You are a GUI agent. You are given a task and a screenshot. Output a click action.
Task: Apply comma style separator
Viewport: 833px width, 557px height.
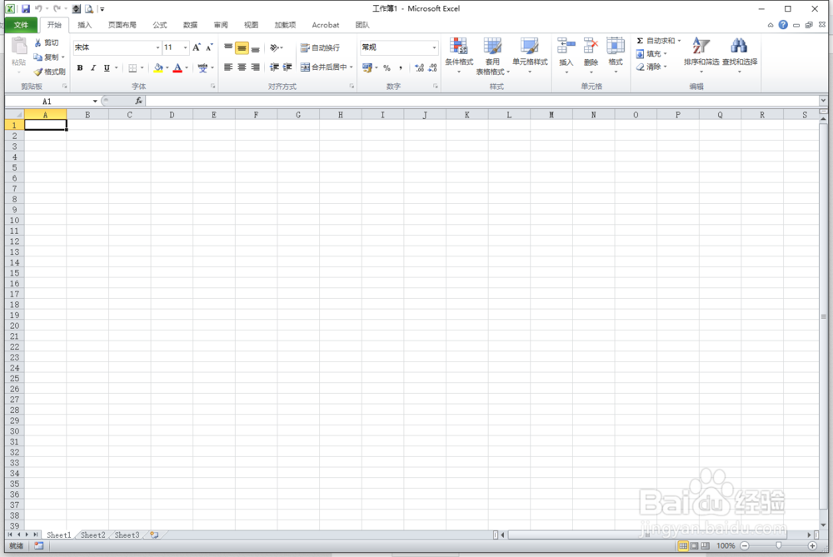coord(401,67)
